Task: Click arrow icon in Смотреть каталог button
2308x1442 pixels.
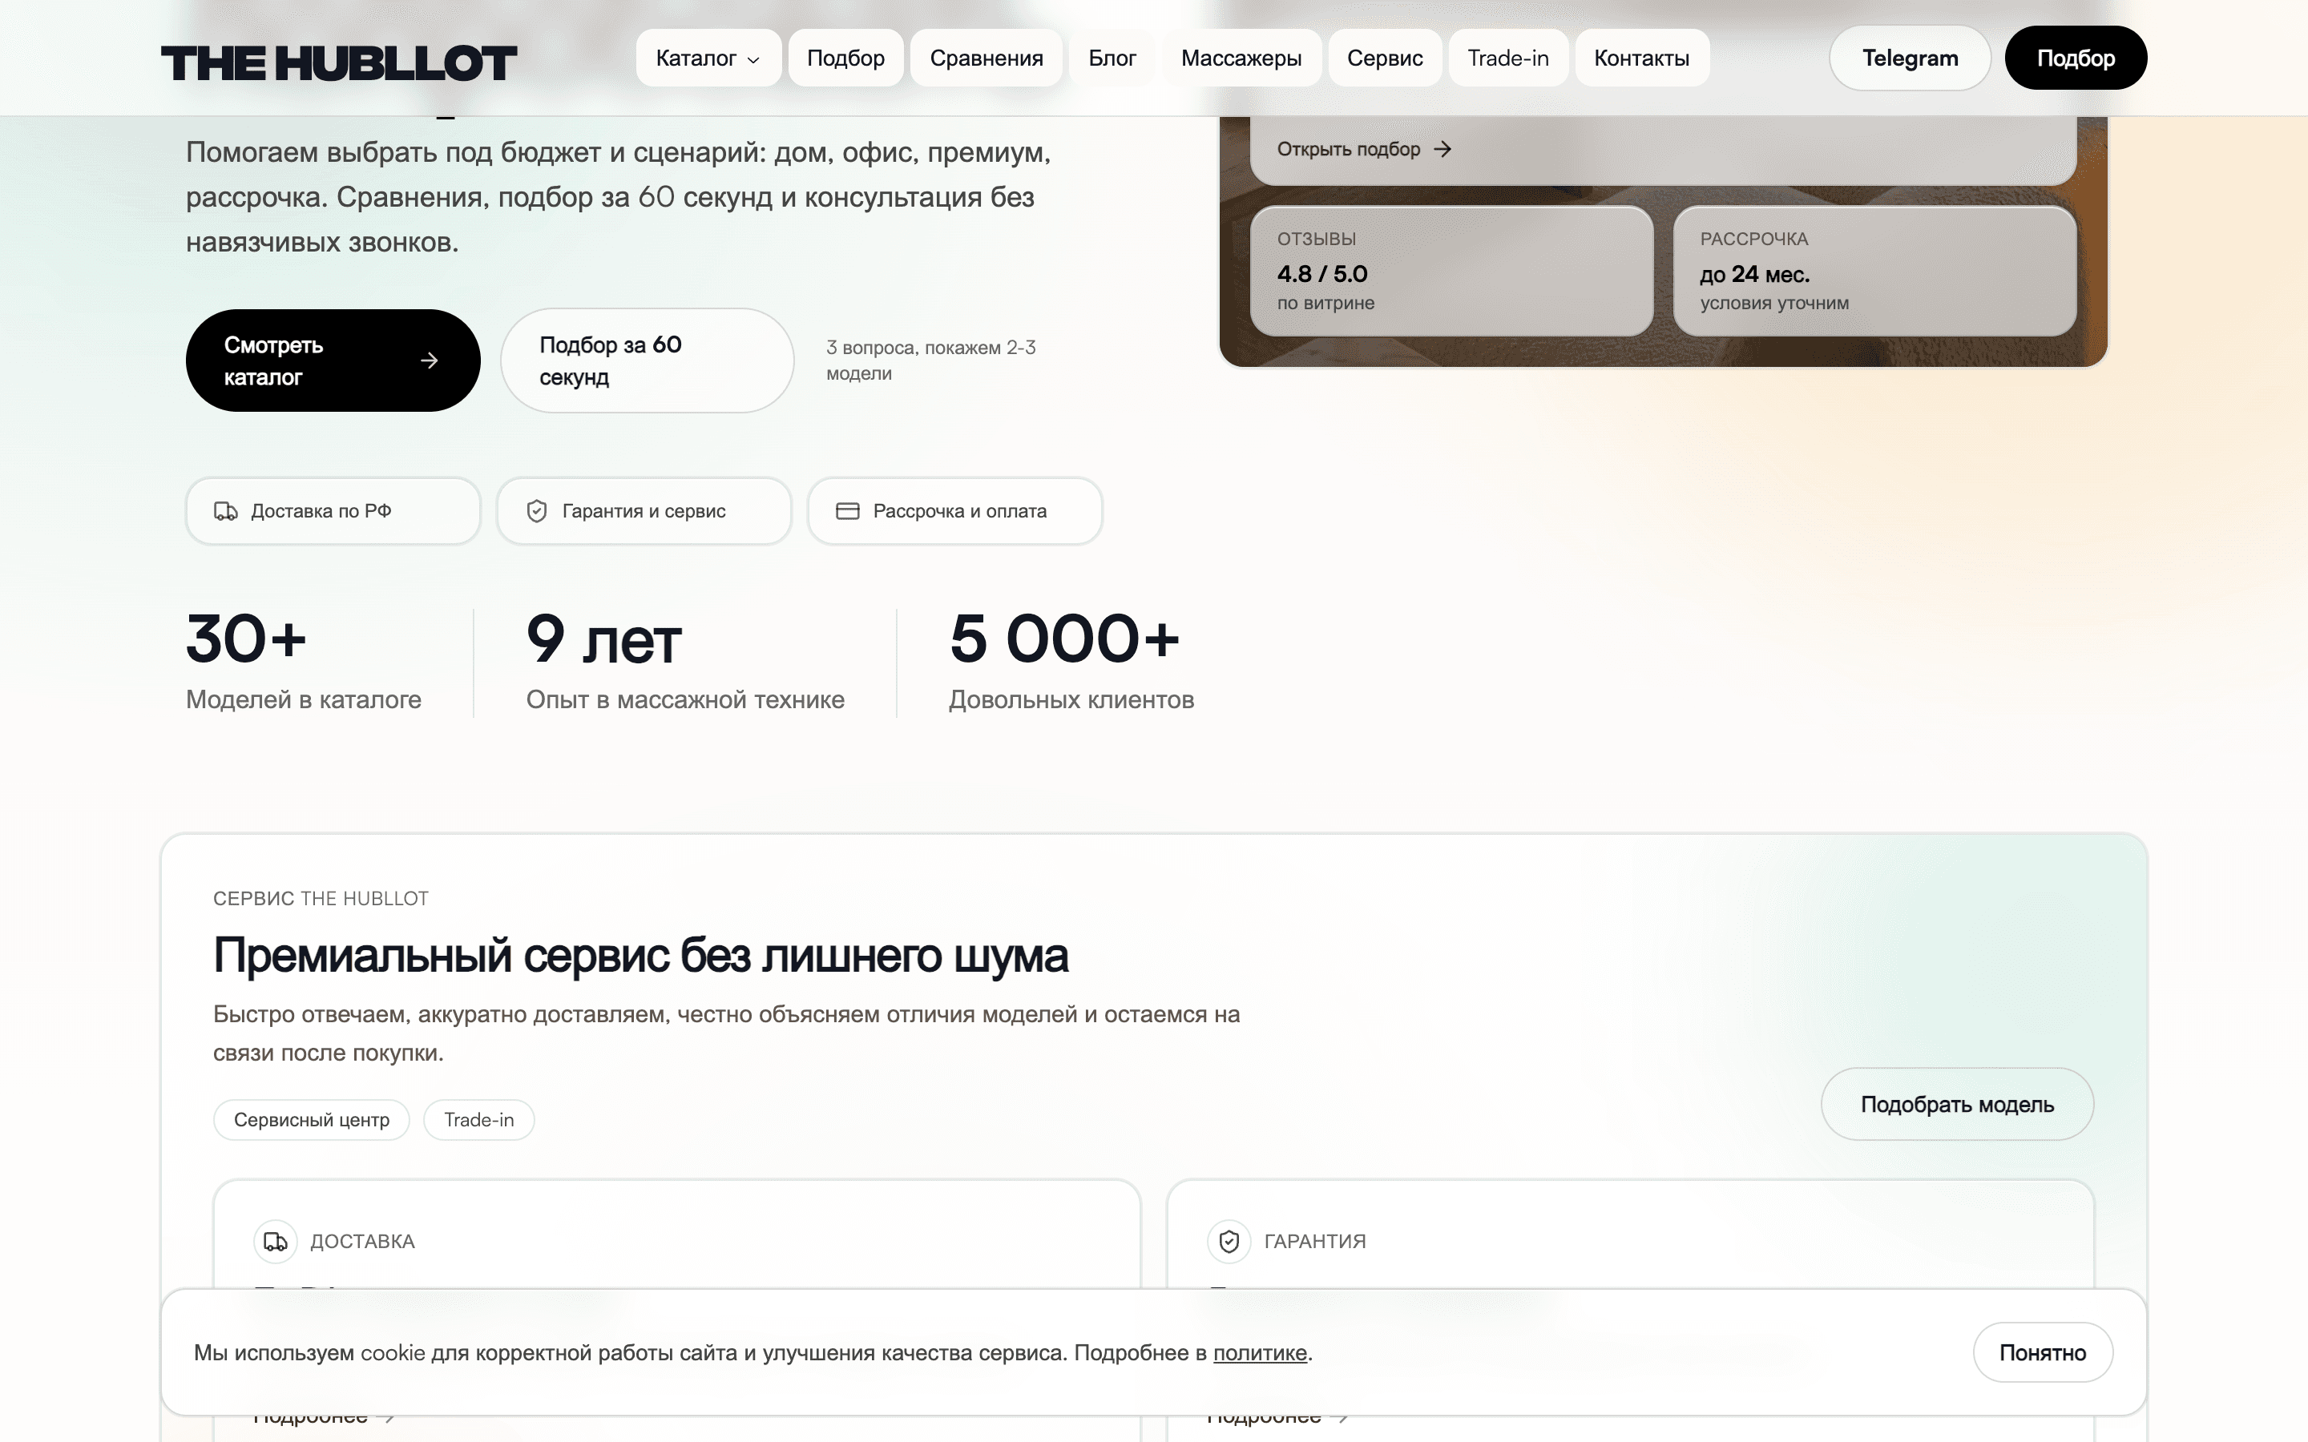Action: 430,360
